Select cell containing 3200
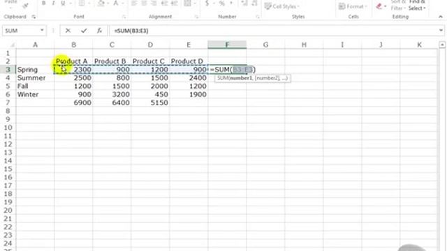447x251 pixels. (x=112, y=94)
